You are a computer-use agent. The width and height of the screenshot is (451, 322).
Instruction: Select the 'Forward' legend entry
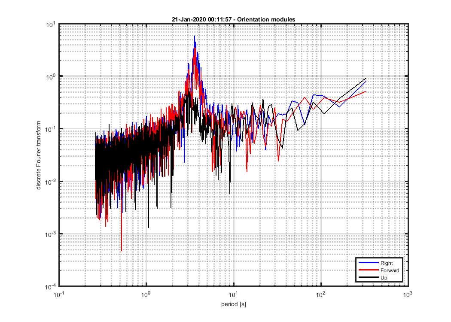pos(390,270)
